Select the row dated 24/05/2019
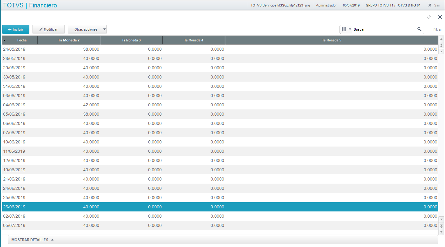 [220, 49]
